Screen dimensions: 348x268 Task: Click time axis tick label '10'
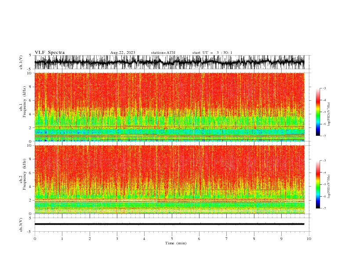[309, 239]
